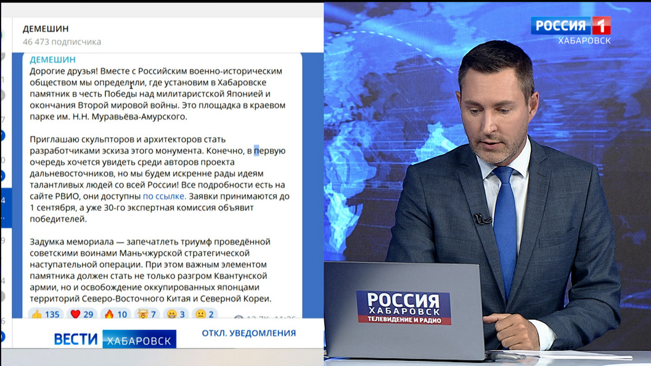Click the neutral face reaction with 2
The width and height of the screenshot is (651, 366).
pyautogui.click(x=205, y=314)
